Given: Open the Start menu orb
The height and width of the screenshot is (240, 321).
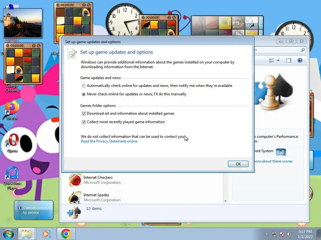Looking at the screenshot, I should tap(8, 234).
